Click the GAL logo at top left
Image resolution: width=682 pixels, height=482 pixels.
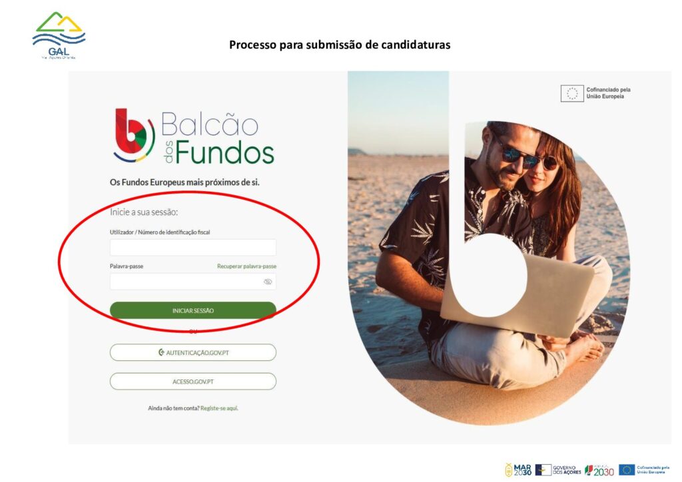59,35
